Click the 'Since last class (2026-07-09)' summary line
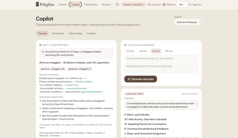238x138 pixels. tap(72, 134)
